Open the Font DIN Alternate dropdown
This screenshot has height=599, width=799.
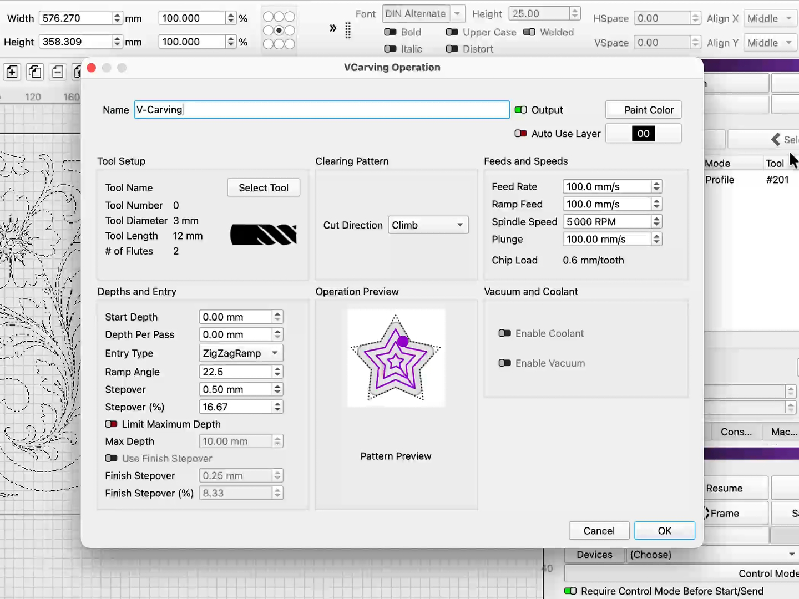click(x=423, y=13)
